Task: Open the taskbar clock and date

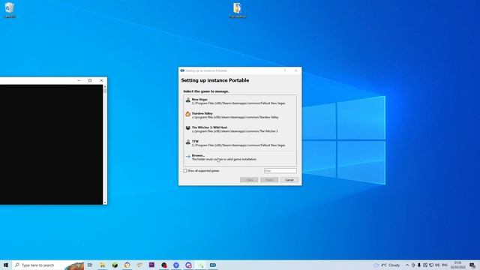Action: click(x=457, y=265)
